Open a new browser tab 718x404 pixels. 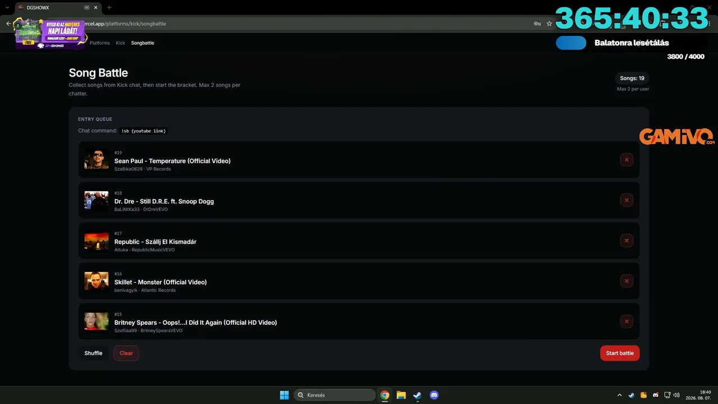click(x=109, y=8)
